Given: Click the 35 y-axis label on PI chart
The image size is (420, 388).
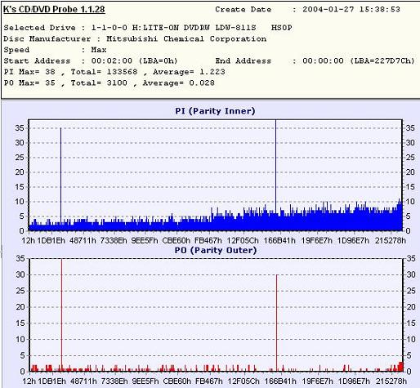Looking at the screenshot, I should [x=20, y=128].
